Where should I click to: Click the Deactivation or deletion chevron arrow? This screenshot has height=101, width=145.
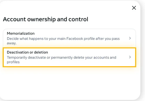[x=130, y=57]
